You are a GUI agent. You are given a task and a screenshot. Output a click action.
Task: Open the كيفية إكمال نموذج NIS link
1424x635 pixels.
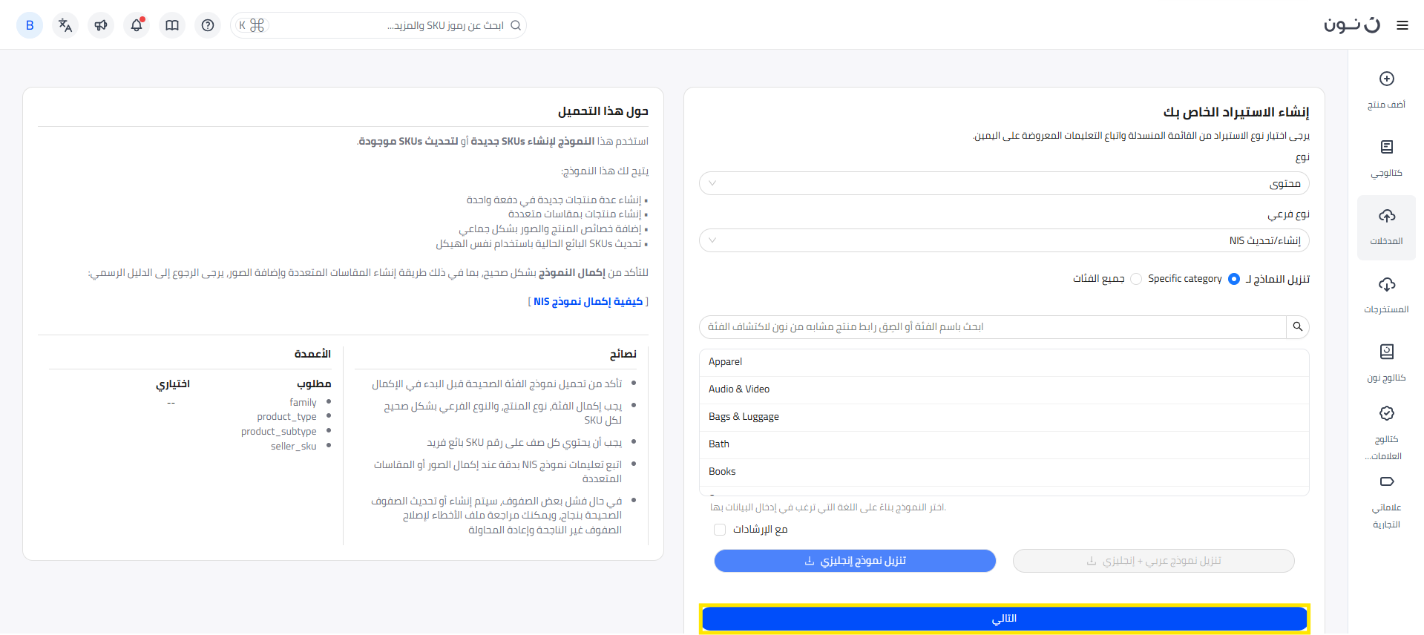(x=588, y=301)
